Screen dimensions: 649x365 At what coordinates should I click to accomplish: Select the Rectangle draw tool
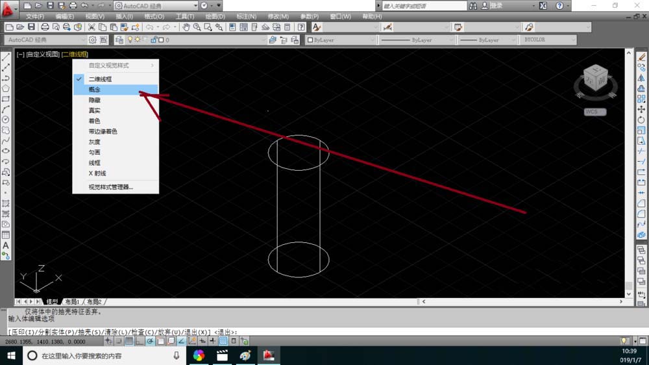[6, 99]
